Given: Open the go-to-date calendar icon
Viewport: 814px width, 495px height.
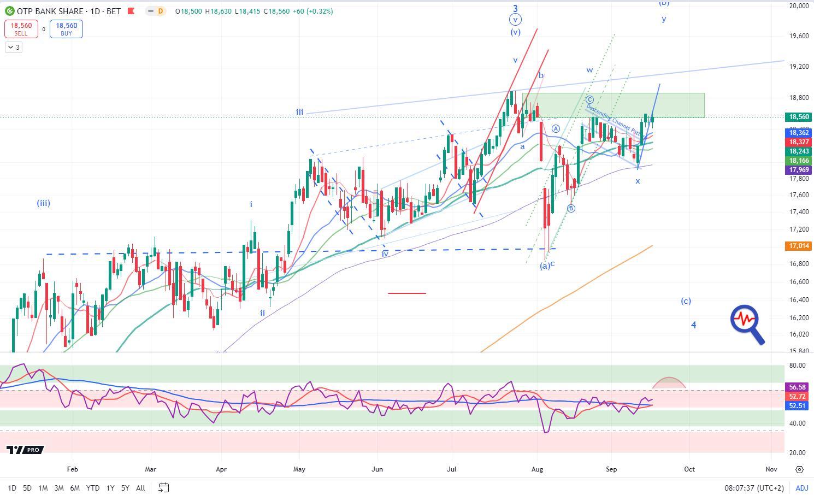Looking at the screenshot, I should point(163,487).
